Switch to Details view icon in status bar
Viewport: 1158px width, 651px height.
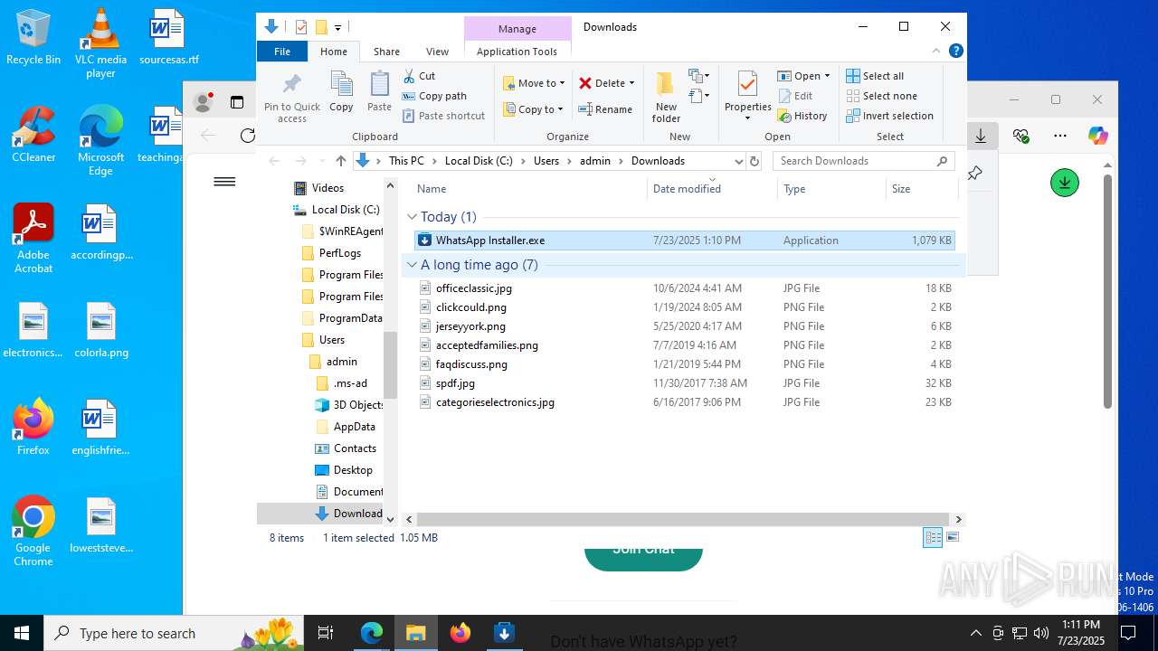pos(932,537)
